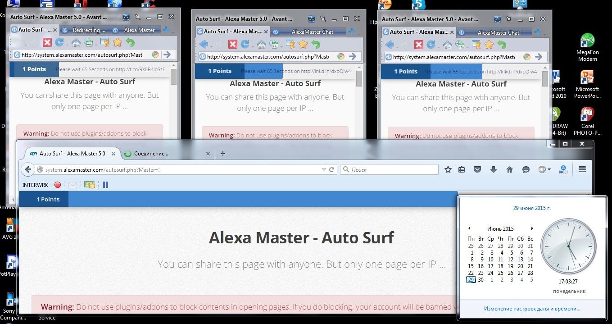Open Firefox hamburger menu
The height and width of the screenshot is (324, 612).
click(582, 169)
